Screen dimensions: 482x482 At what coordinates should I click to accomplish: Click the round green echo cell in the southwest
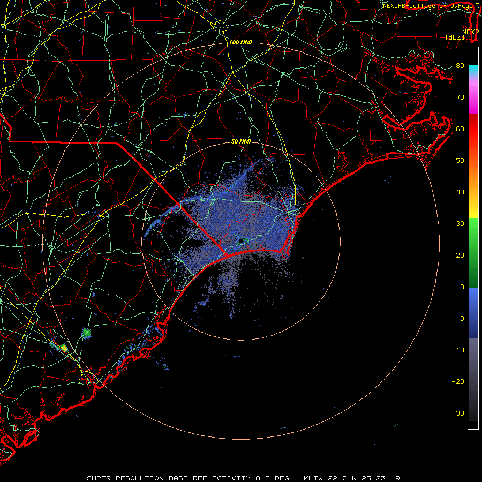pyautogui.click(x=87, y=333)
